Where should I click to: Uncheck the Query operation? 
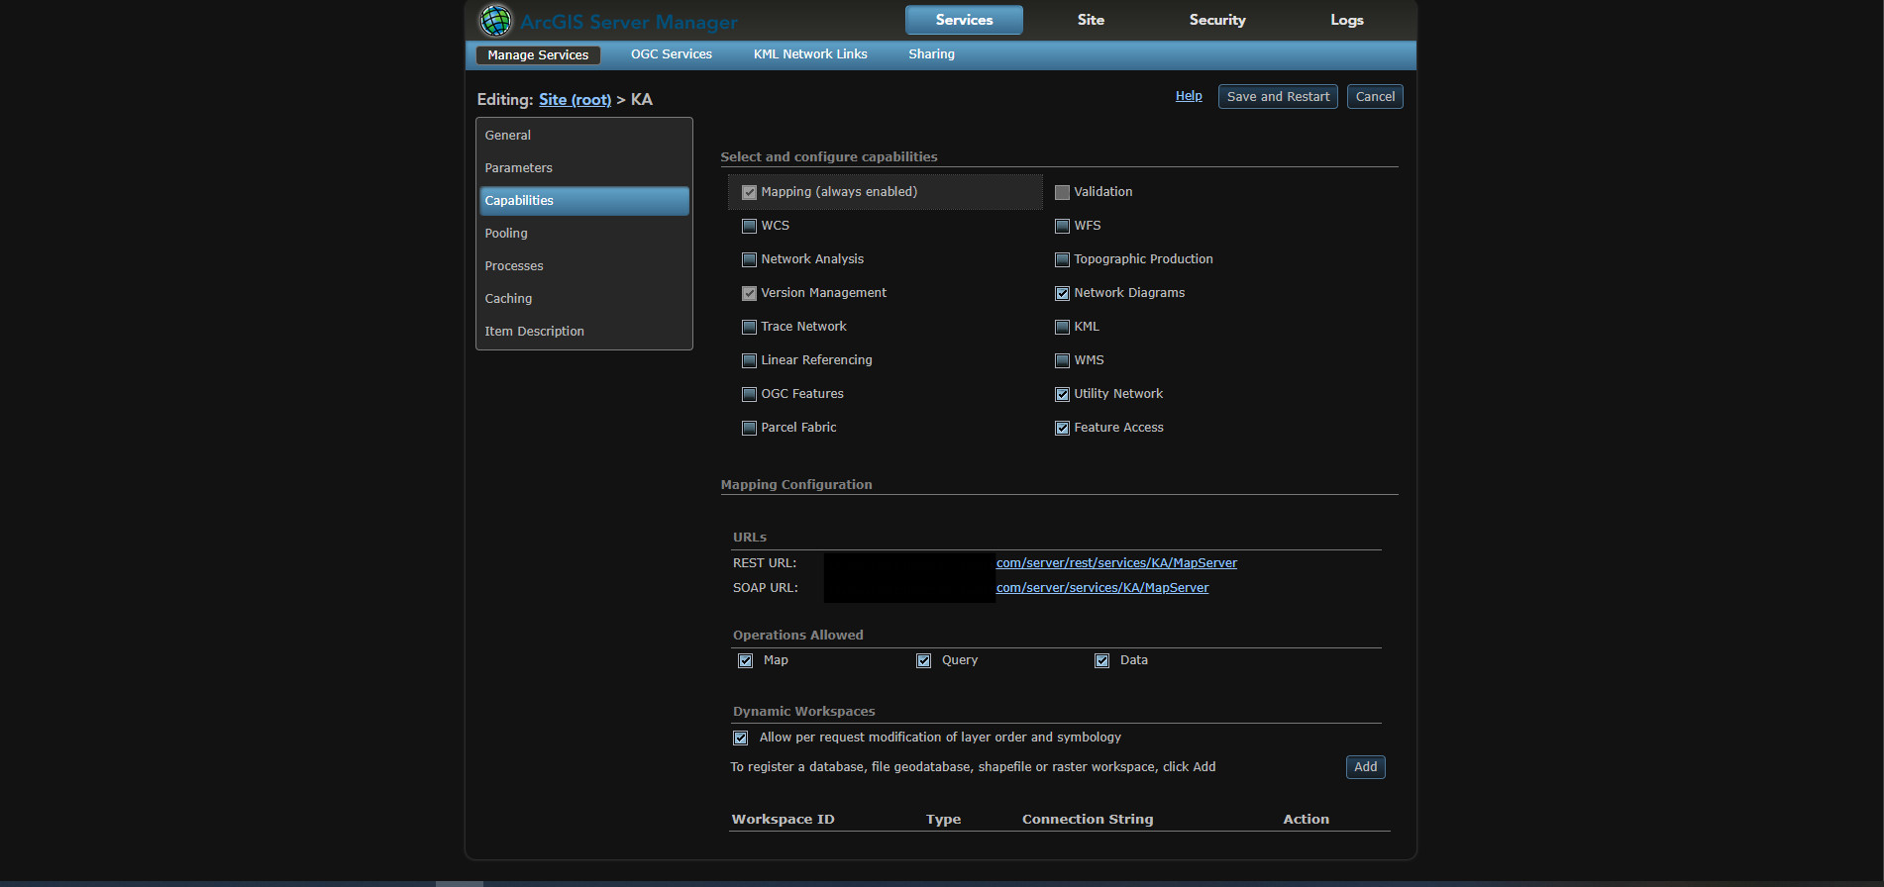coord(923,660)
